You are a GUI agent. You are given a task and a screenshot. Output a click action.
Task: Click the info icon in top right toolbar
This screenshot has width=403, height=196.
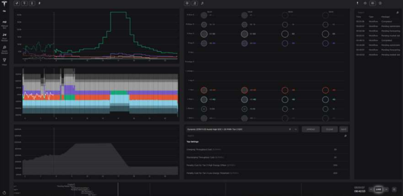click(380, 3)
